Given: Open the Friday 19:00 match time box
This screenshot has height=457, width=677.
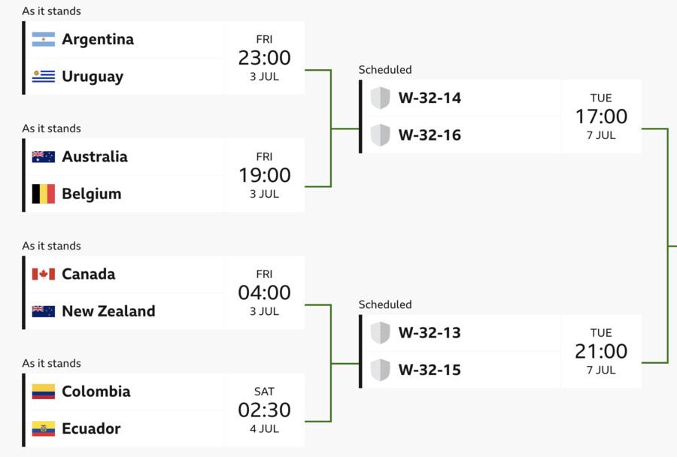Looking at the screenshot, I should (264, 175).
